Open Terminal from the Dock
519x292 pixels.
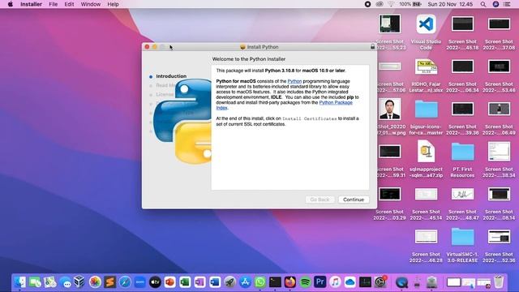[x=275, y=282]
